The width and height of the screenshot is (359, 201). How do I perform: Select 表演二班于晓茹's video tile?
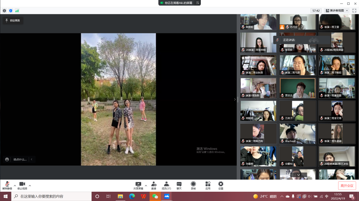337,65
